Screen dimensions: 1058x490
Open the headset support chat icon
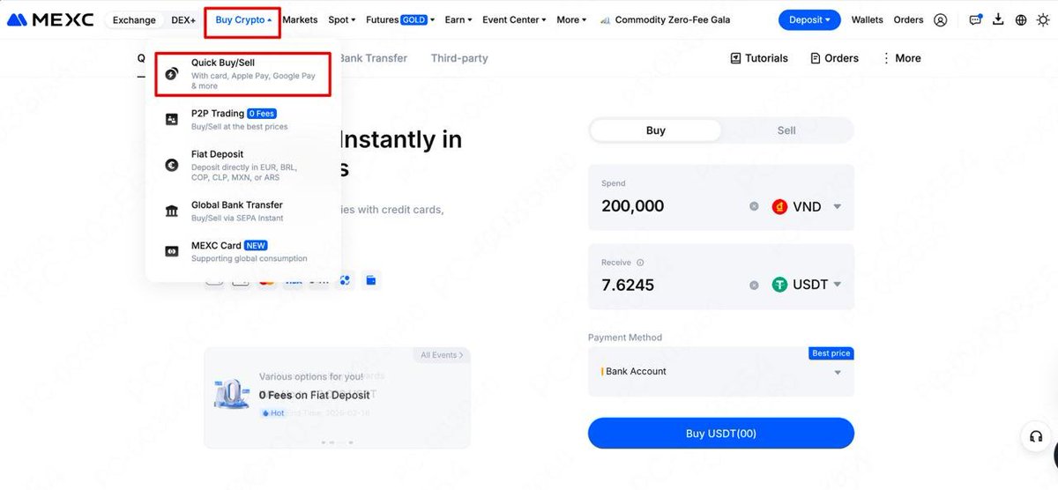[x=1036, y=437]
